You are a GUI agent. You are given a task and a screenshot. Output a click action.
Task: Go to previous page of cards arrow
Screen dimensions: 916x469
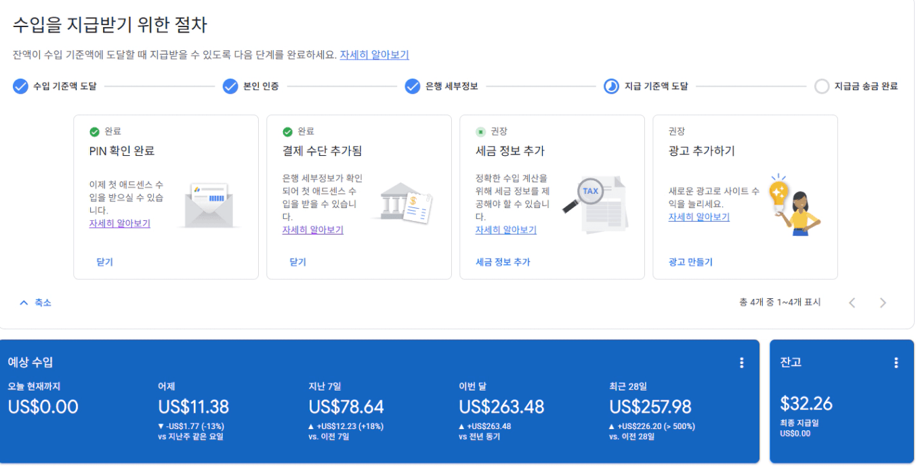pyautogui.click(x=852, y=303)
